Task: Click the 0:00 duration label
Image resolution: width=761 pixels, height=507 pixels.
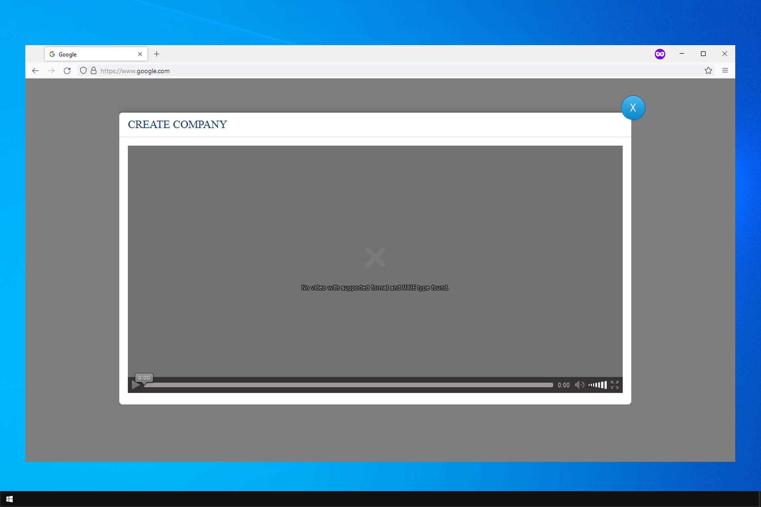Action: tap(563, 385)
